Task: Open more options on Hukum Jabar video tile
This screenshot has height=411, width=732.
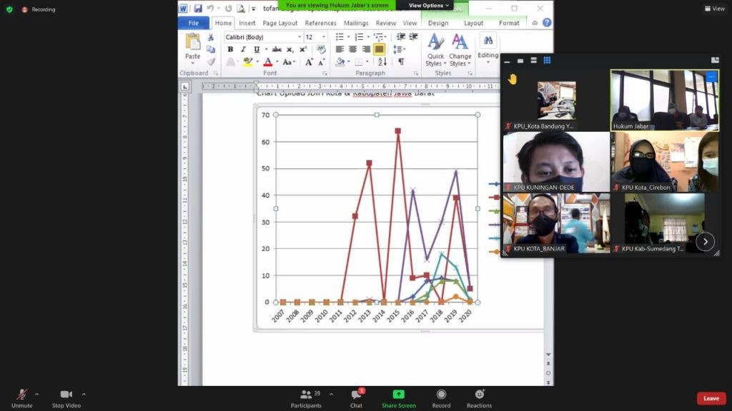Action: click(711, 77)
